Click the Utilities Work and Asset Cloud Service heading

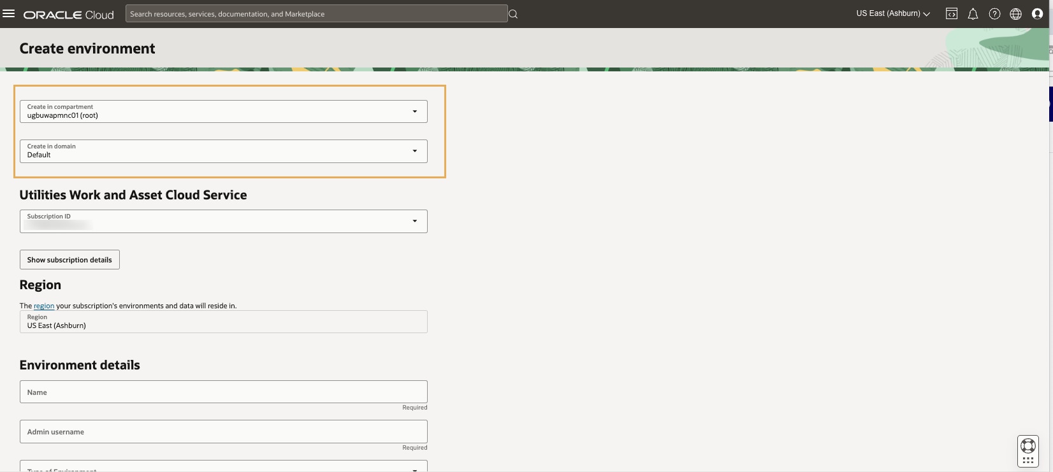click(x=133, y=195)
